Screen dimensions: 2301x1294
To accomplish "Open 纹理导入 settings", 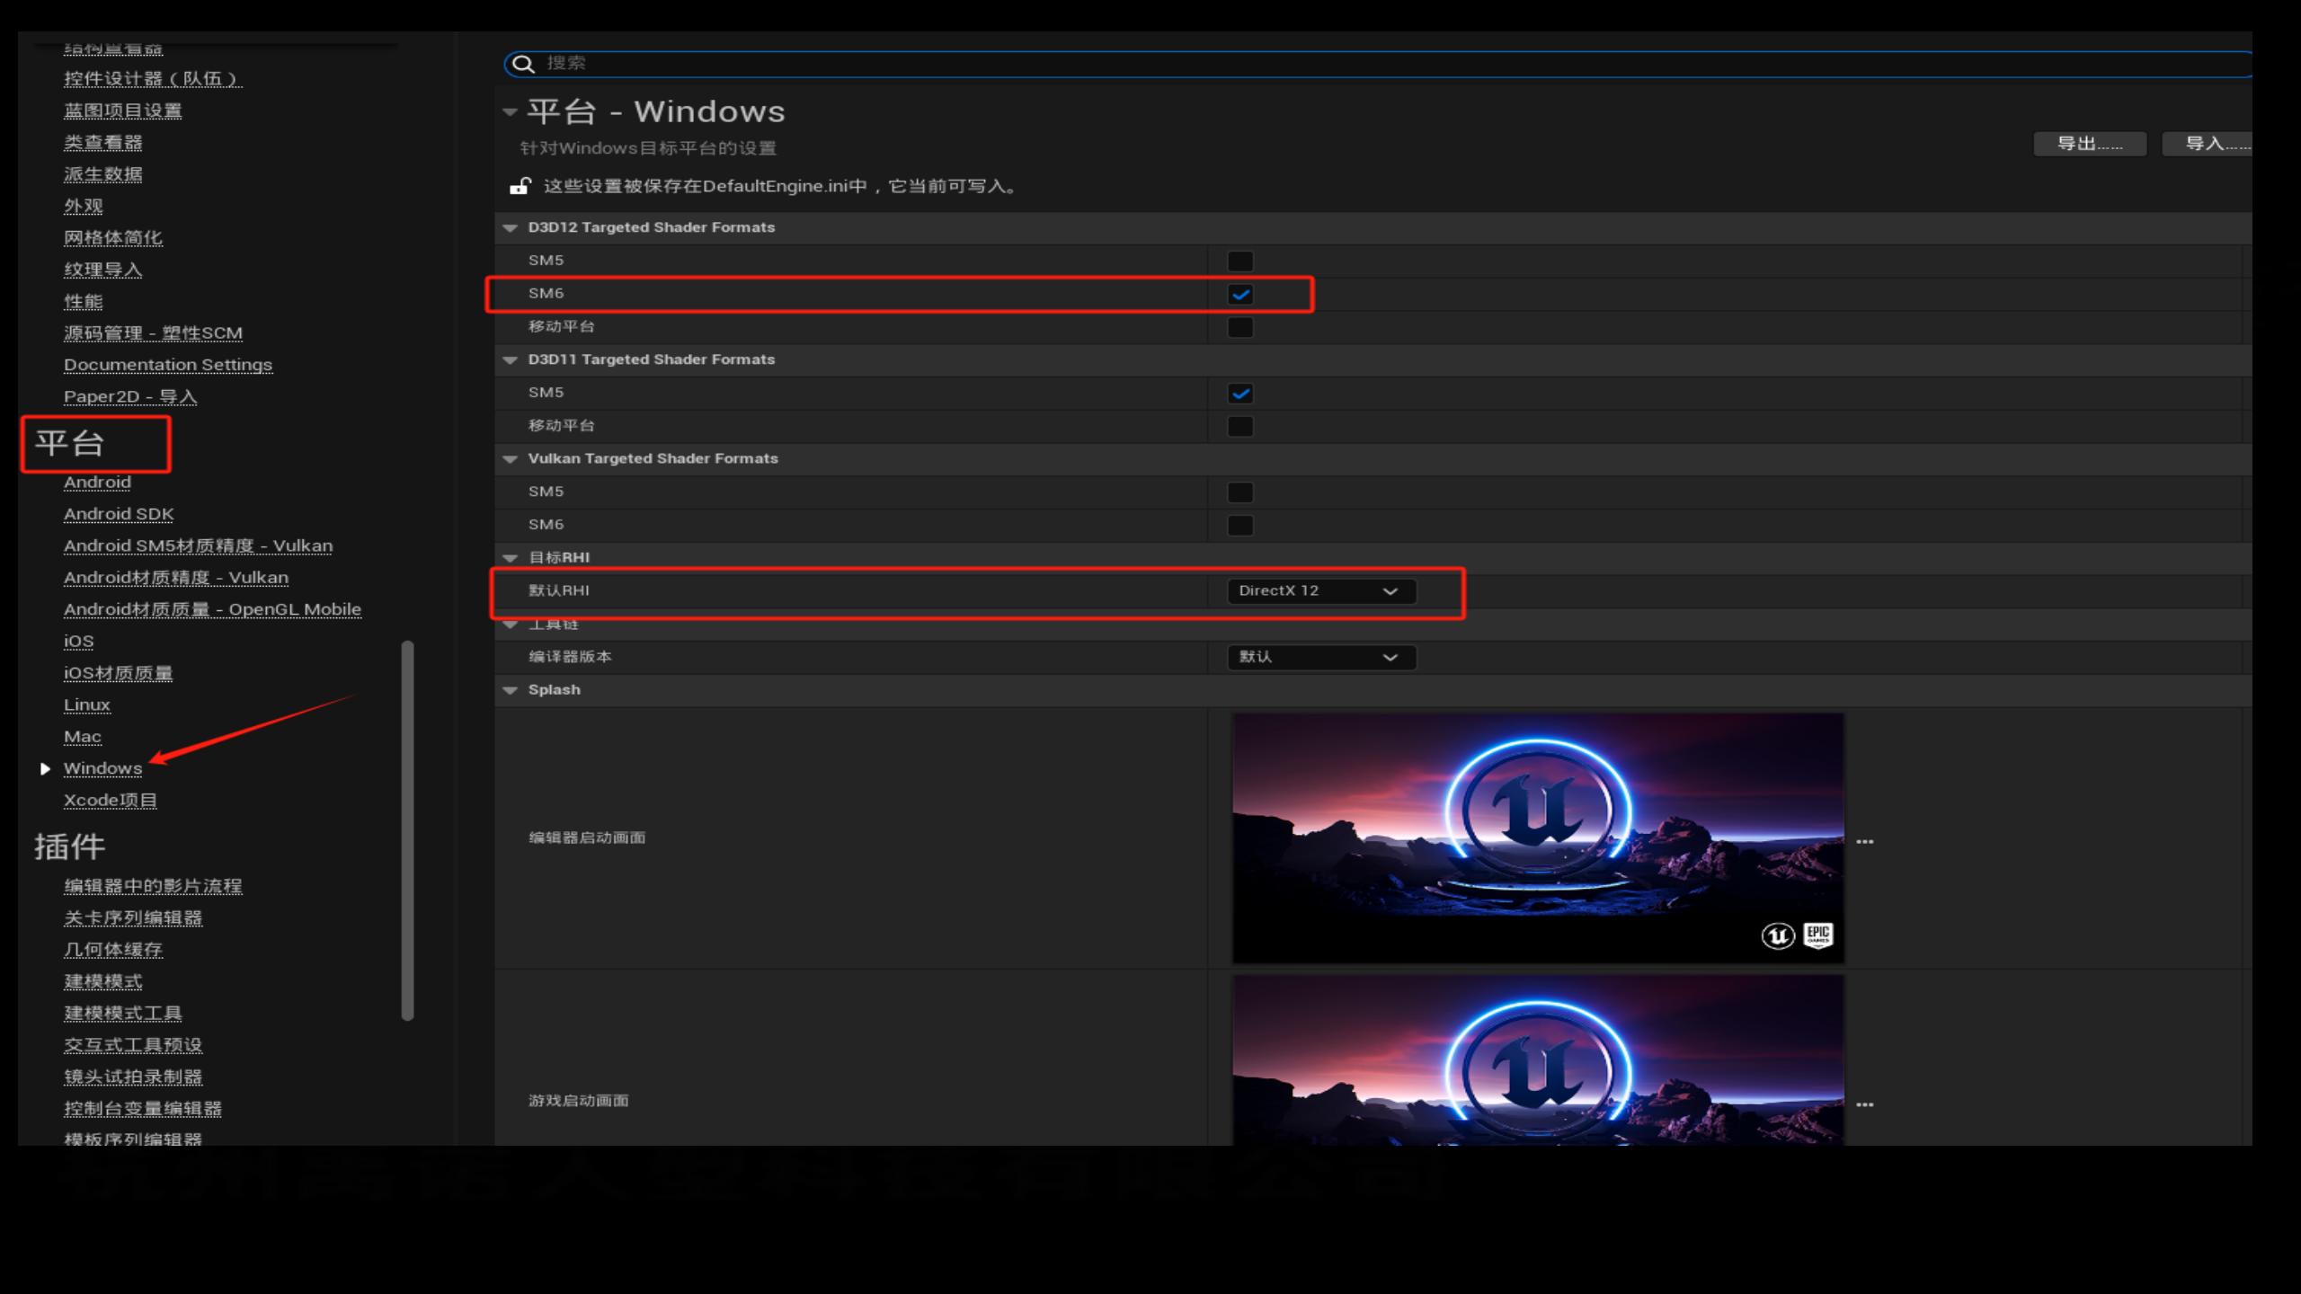I will (x=103, y=270).
